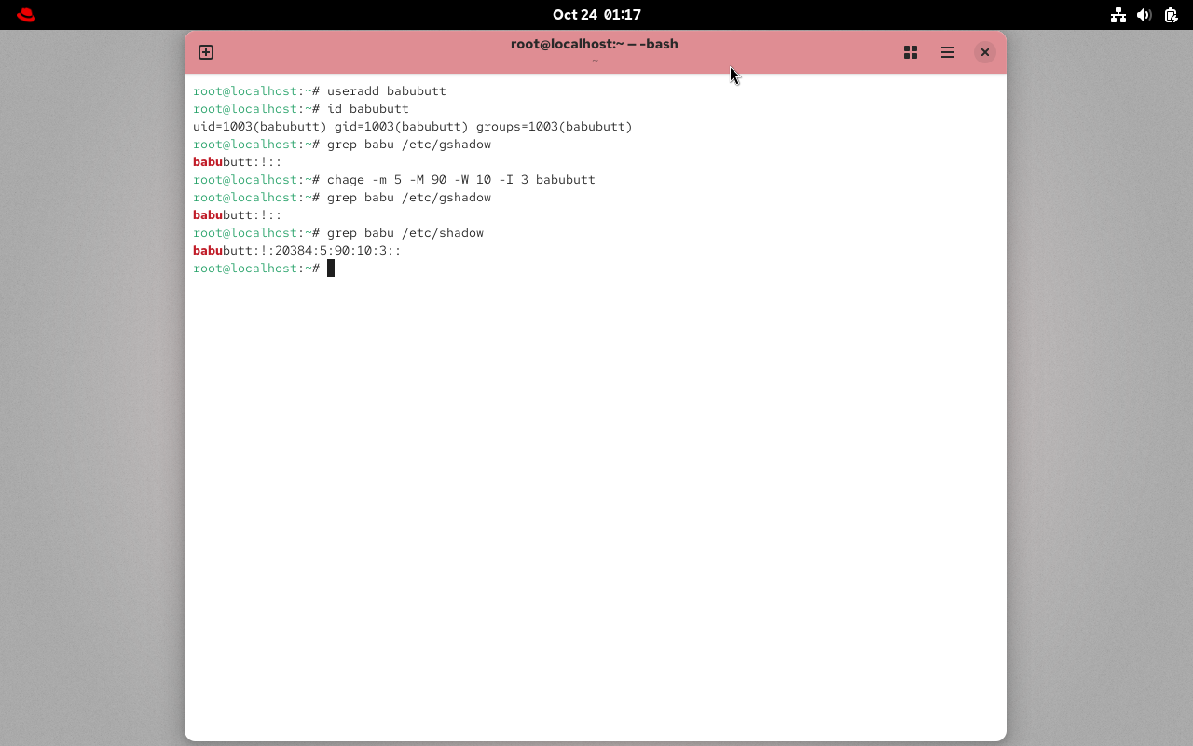1193x746 pixels.
Task: Click the tilde subtitle under the window title
Action: [x=595, y=61]
